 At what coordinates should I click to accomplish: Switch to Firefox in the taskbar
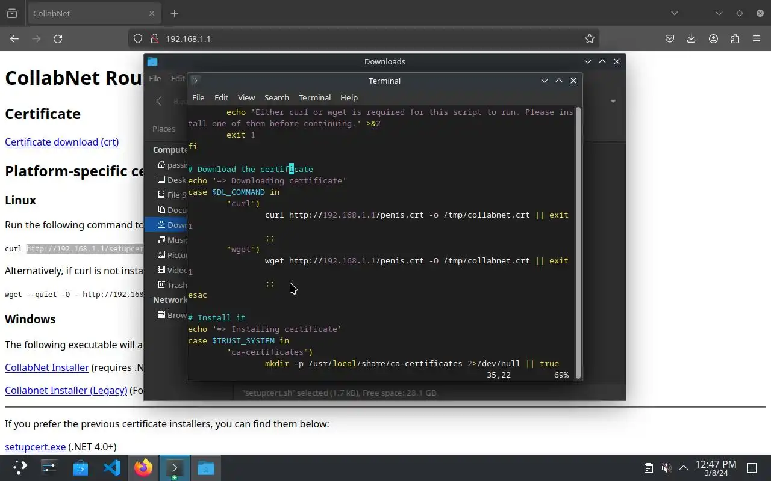tap(143, 468)
